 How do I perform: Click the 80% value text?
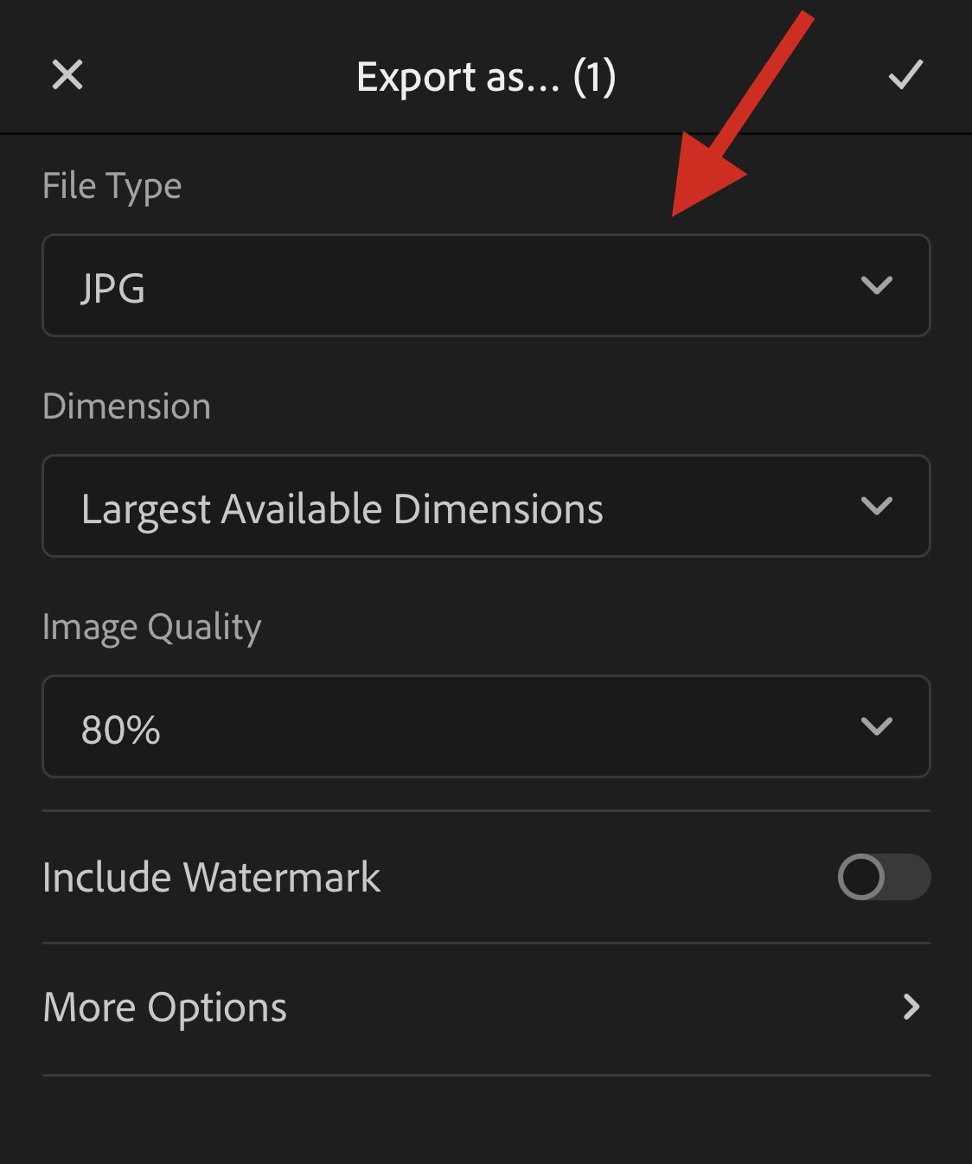[121, 729]
